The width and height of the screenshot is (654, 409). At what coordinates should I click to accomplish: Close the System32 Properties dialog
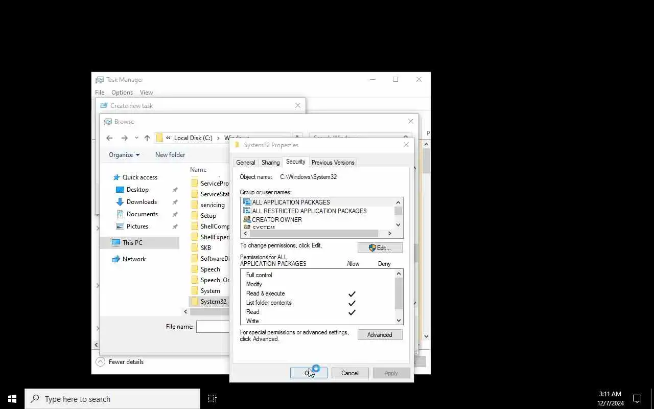click(406, 145)
